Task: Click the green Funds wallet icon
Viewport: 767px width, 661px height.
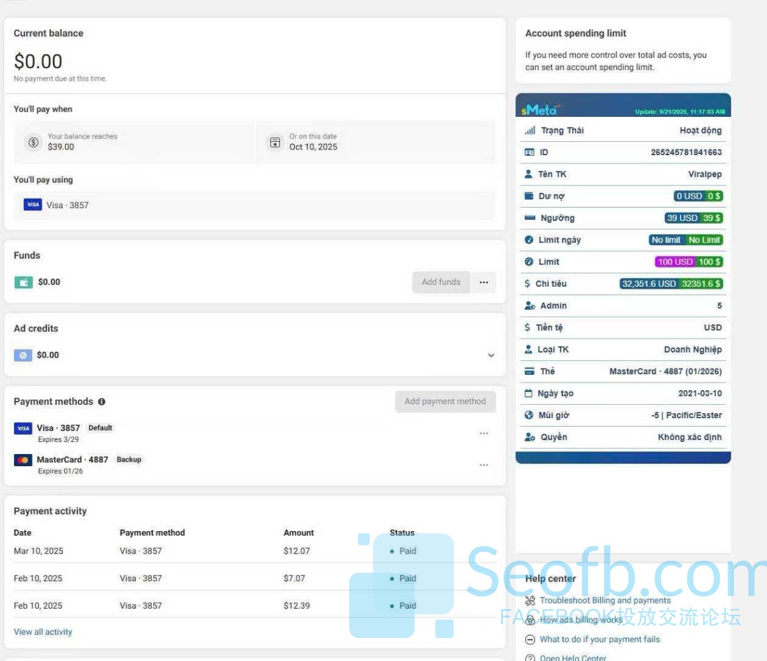Action: pyautogui.click(x=24, y=282)
